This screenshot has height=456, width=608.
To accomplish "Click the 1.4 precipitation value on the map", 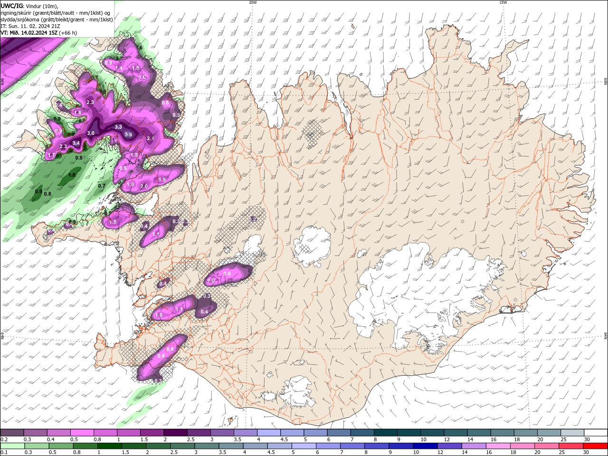I will [x=119, y=68].
